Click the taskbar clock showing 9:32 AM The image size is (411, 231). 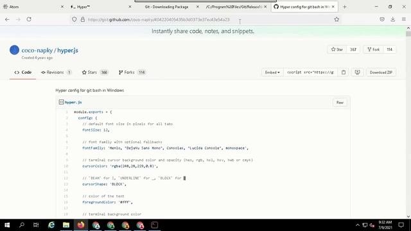[385, 225]
